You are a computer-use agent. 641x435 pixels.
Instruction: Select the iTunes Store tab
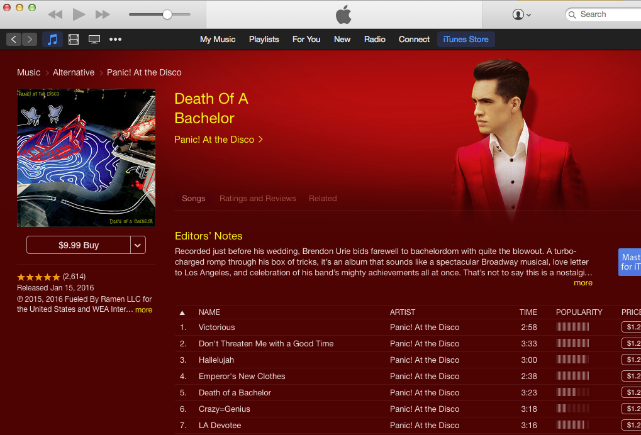point(466,39)
